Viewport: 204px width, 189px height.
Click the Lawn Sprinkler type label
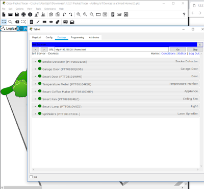(x=188, y=113)
